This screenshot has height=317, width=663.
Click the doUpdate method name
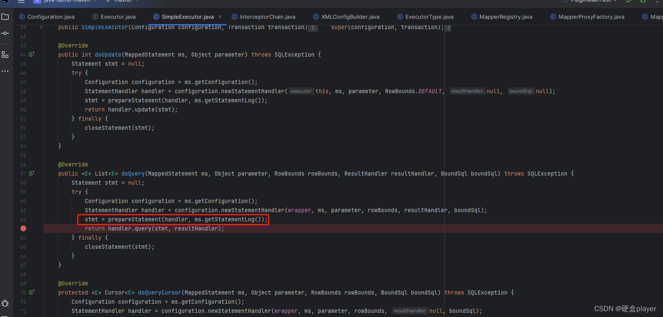pyautogui.click(x=108, y=54)
